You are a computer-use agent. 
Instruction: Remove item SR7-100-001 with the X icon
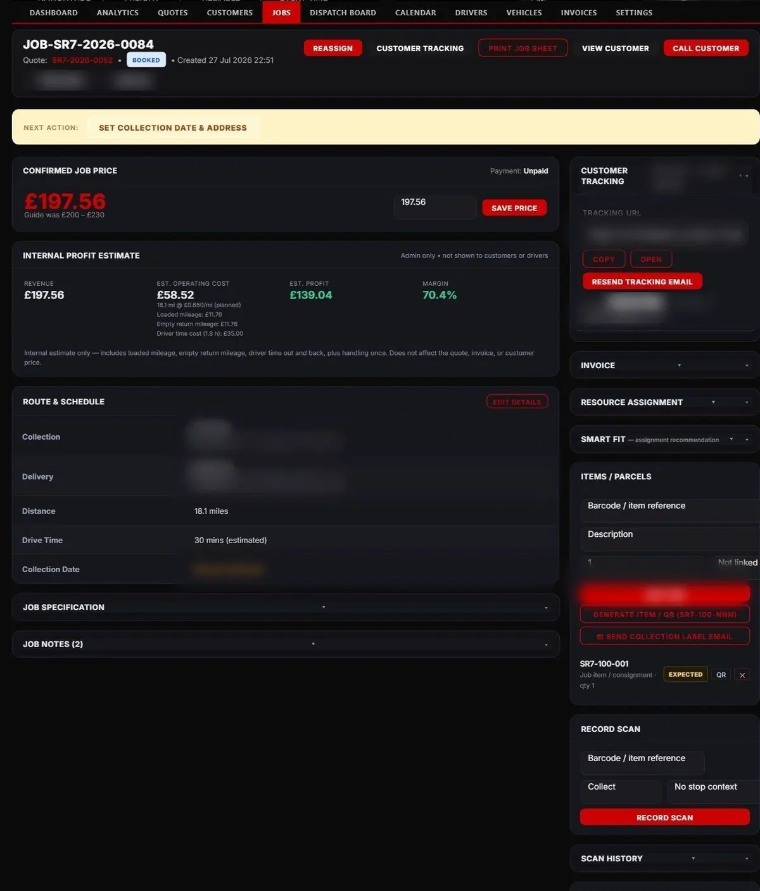tap(742, 675)
